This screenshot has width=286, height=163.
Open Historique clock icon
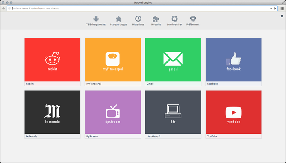(138, 19)
